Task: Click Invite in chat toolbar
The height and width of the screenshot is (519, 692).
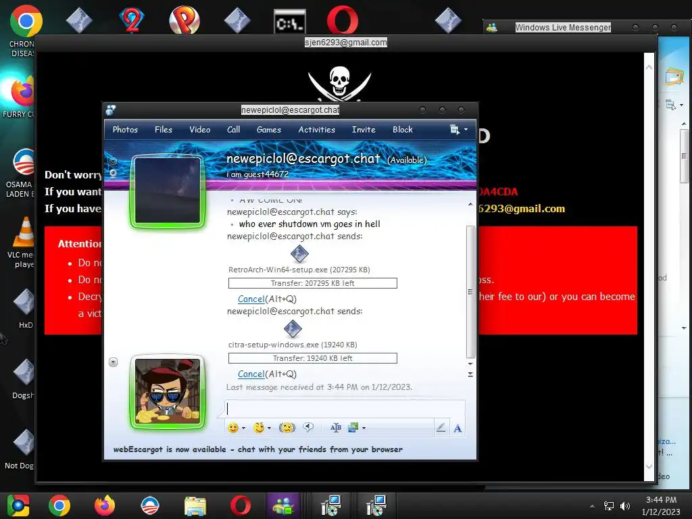Action: [x=363, y=129]
